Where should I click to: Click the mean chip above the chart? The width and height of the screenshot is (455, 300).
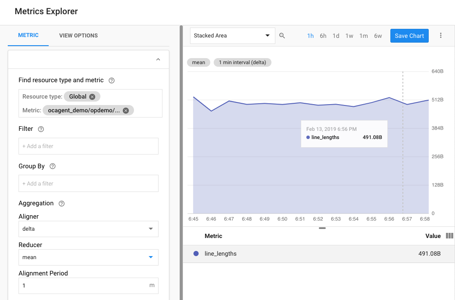[199, 62]
